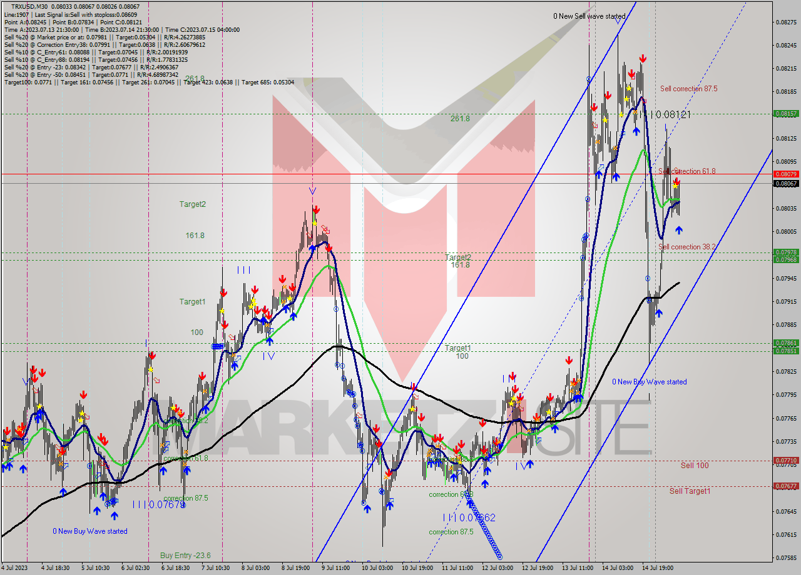Click the green 0.07861 price tag
The height and width of the screenshot is (575, 801).
[785, 343]
